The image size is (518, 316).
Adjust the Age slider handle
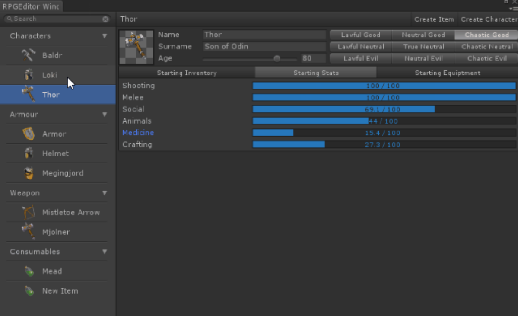[x=277, y=58]
